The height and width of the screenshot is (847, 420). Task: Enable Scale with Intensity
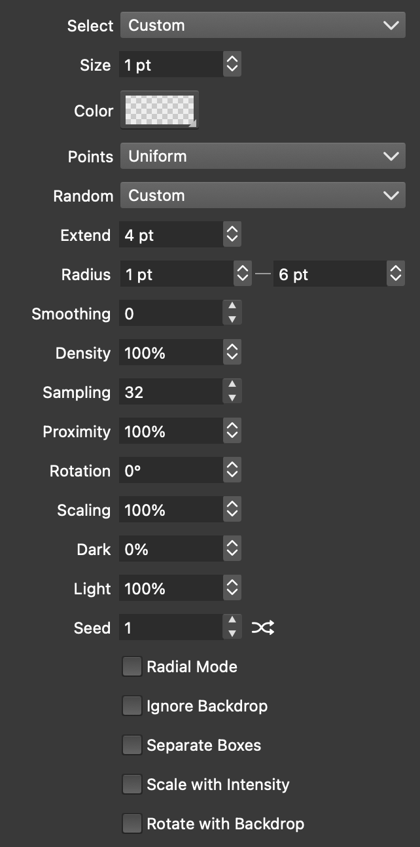[x=132, y=785]
